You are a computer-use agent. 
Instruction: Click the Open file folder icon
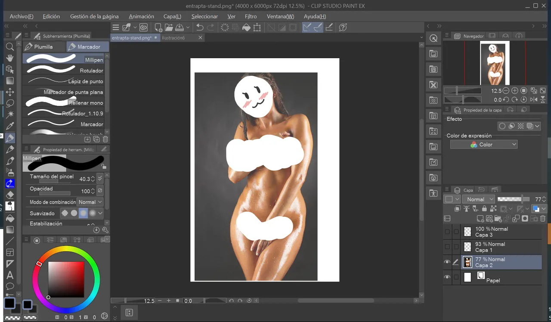click(x=169, y=28)
